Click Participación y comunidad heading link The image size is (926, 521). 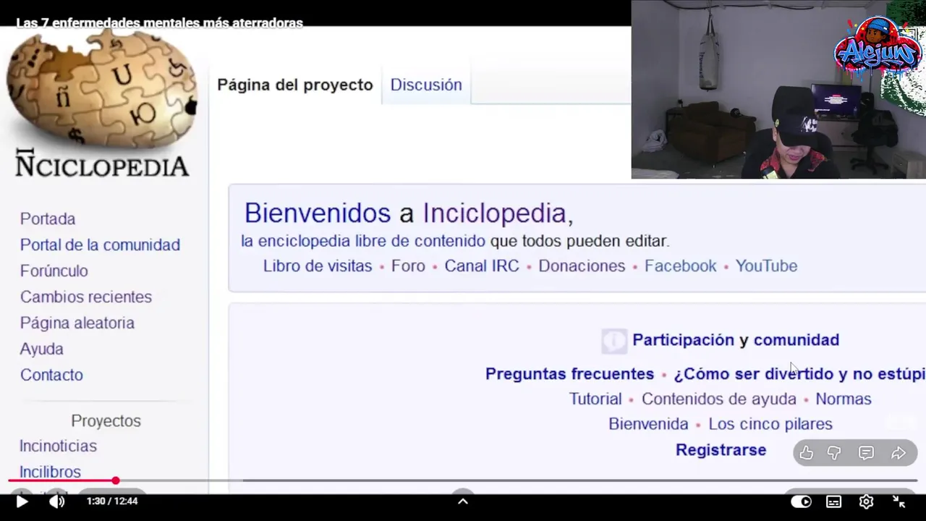[x=736, y=339]
